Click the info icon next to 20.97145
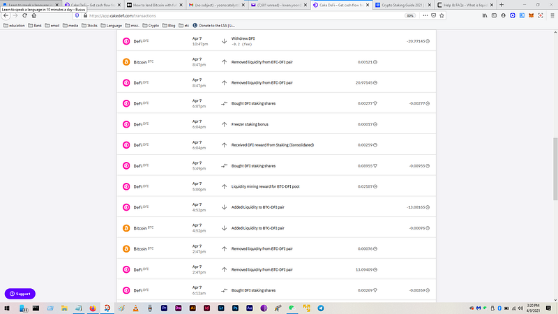Viewport: 558px width, 314px height. [x=375, y=82]
